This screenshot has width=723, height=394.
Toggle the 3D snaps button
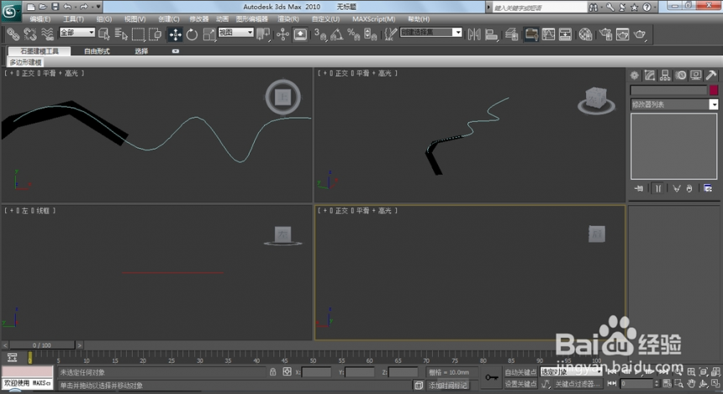click(320, 34)
